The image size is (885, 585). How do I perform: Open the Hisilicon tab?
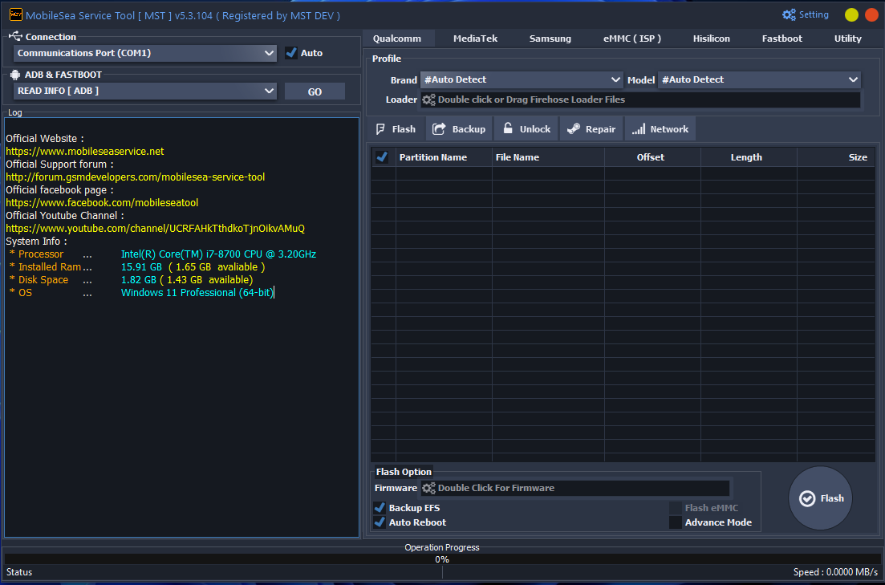click(711, 39)
